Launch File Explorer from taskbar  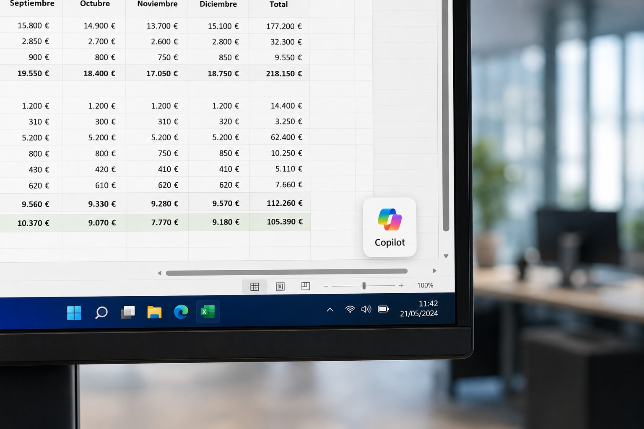[154, 312]
